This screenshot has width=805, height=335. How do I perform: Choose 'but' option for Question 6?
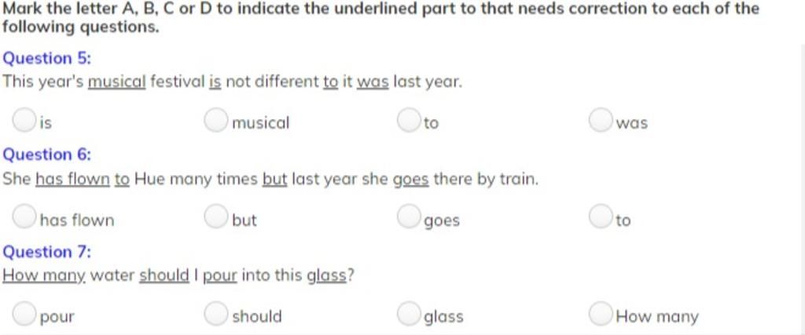click(215, 217)
